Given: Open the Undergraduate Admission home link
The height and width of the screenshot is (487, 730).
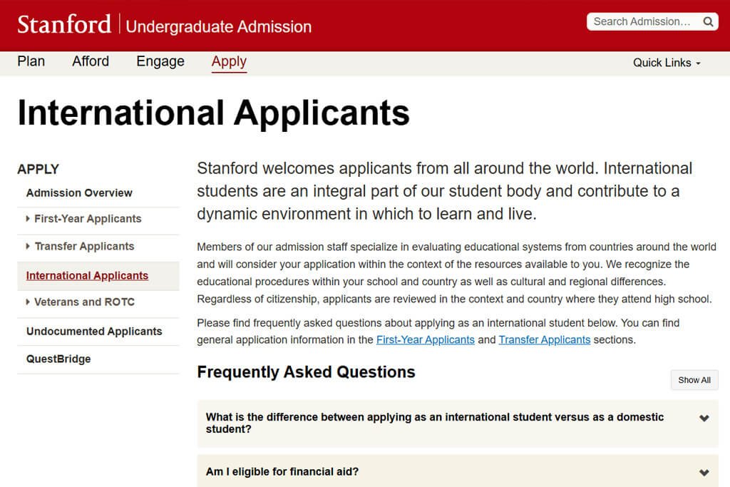Looking at the screenshot, I should (218, 26).
